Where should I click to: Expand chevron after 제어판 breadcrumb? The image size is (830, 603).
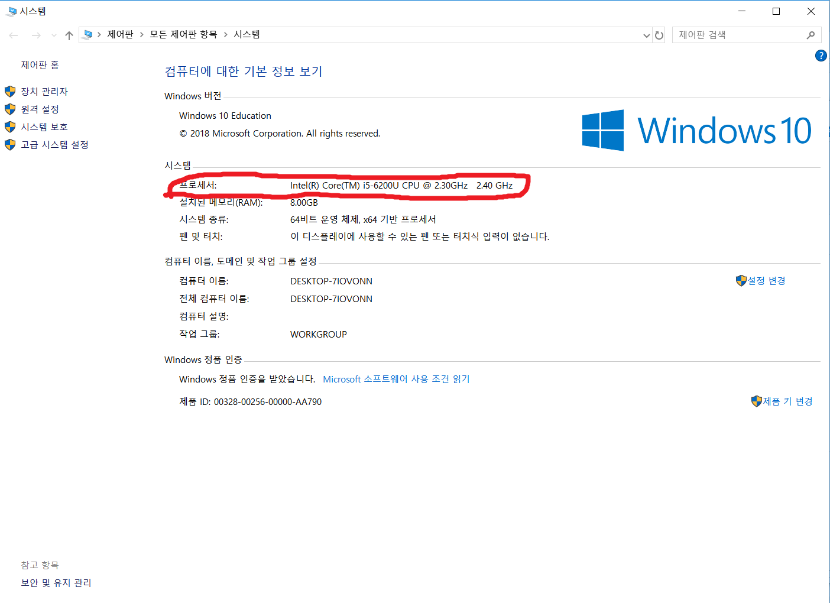pos(142,35)
